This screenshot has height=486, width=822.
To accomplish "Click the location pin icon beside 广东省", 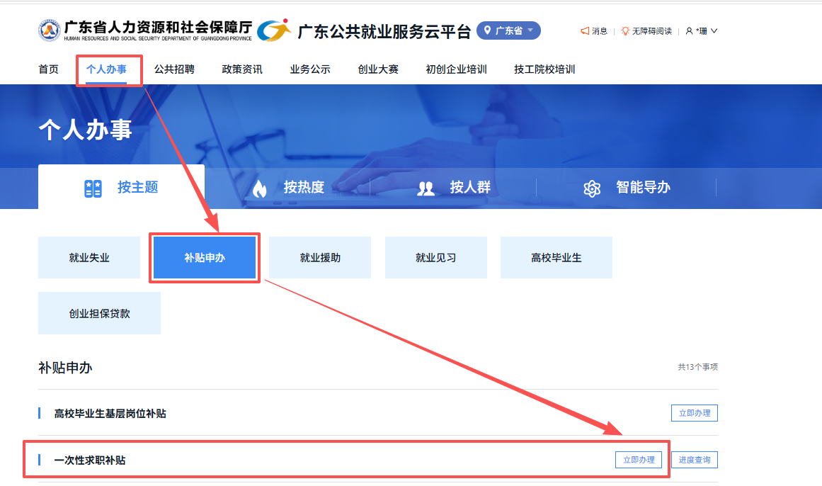I will click(487, 30).
